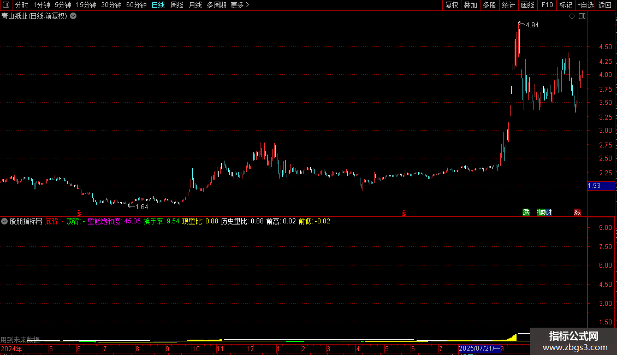Click the highlighted date 2025/07/21 label
617x355 pixels.
(x=479, y=348)
